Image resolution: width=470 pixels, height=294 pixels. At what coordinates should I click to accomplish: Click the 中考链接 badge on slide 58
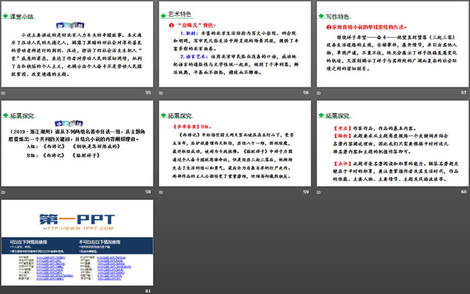(61, 122)
